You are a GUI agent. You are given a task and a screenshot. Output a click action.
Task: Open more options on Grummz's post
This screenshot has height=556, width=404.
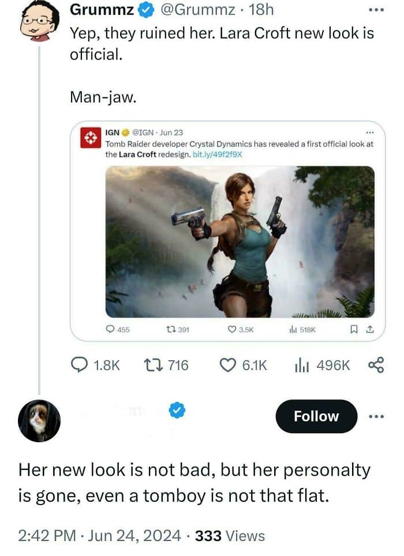tap(376, 10)
